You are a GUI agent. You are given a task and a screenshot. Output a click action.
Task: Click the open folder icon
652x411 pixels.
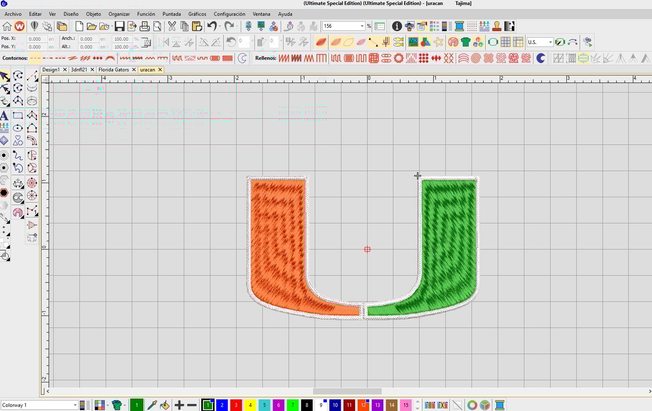point(91,26)
